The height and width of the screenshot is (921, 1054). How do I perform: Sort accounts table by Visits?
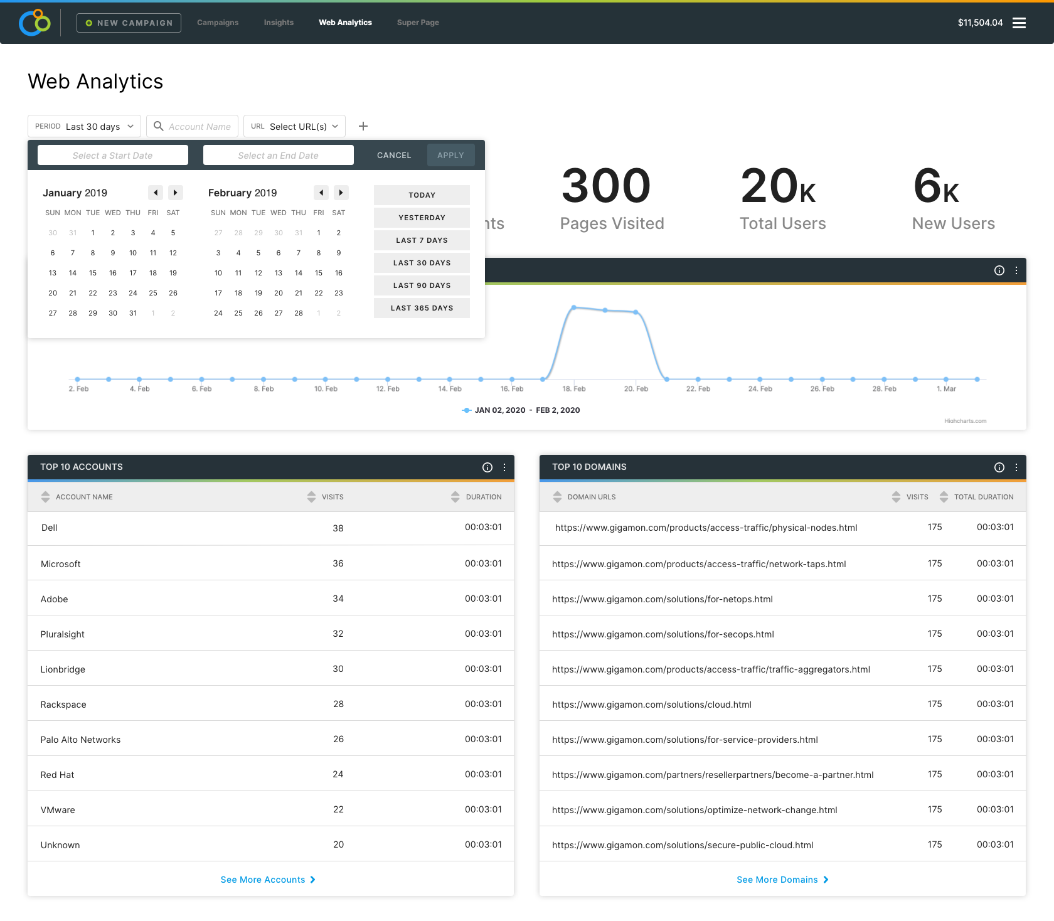[x=311, y=497]
